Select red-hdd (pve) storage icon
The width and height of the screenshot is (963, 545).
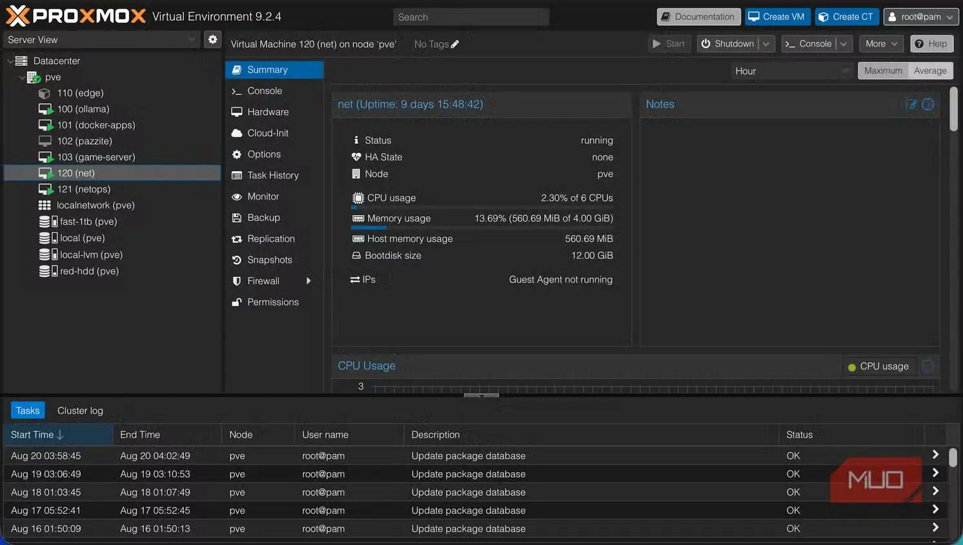pos(48,271)
